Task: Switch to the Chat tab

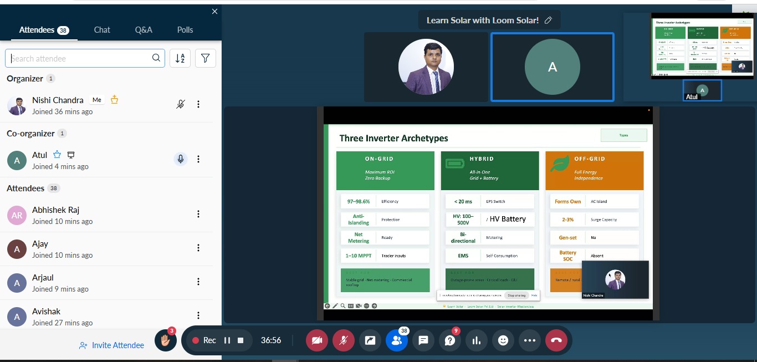Action: pyautogui.click(x=102, y=30)
